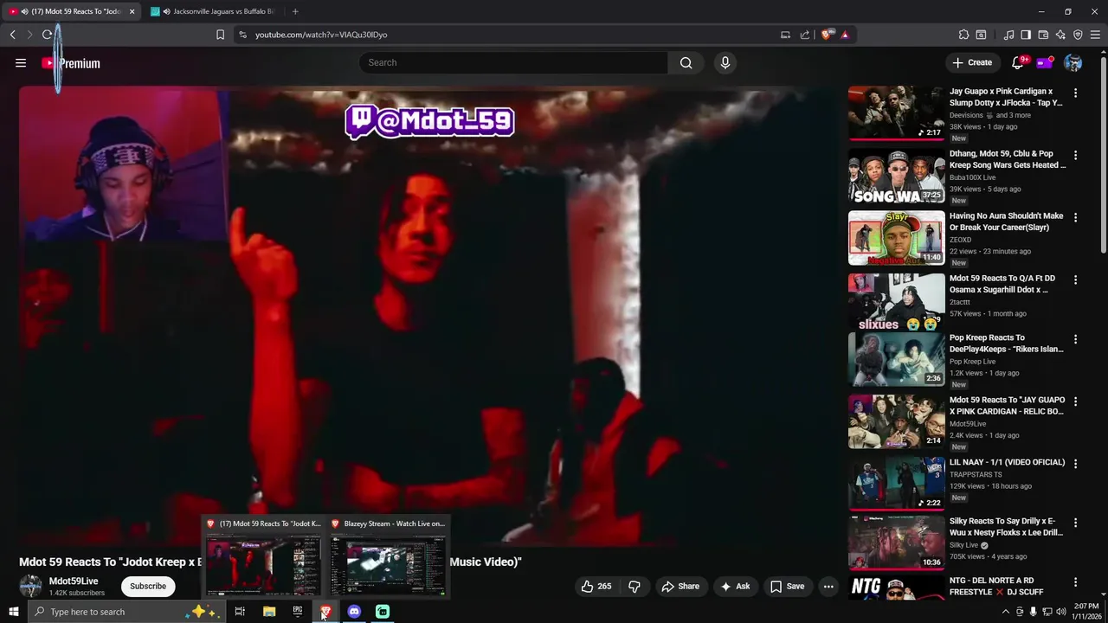Subscribe to Mdot59Live channel
The height and width of the screenshot is (623, 1108).
[x=148, y=587]
